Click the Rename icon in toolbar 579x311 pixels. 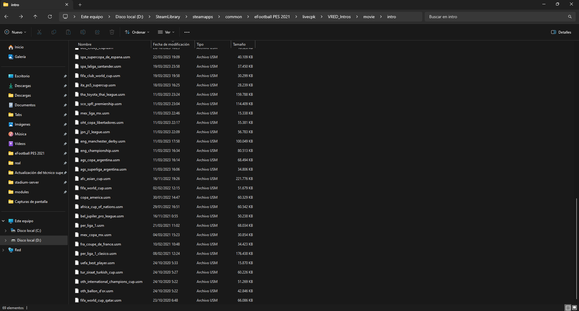click(x=83, y=32)
